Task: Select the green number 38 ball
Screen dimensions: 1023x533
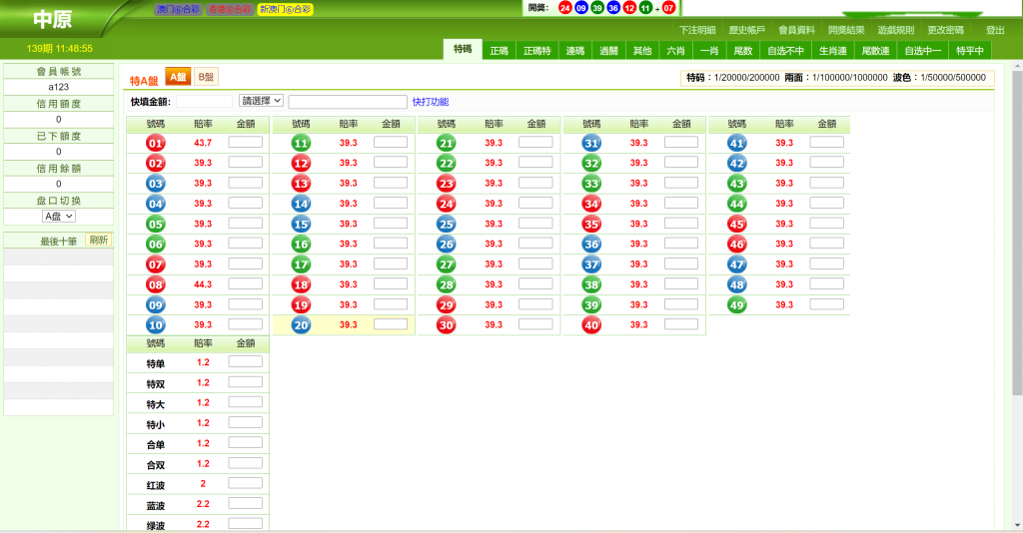Action: pos(591,284)
